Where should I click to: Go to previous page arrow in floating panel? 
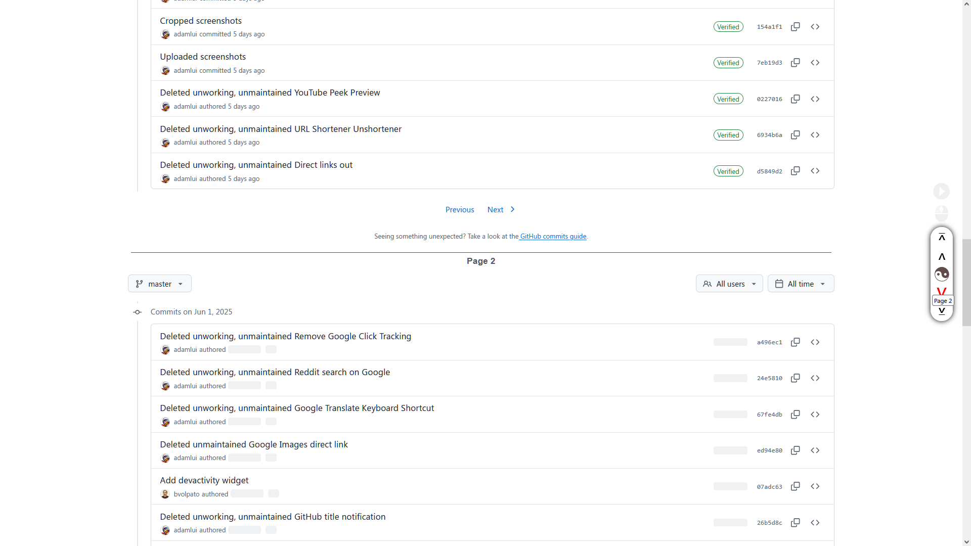click(942, 257)
